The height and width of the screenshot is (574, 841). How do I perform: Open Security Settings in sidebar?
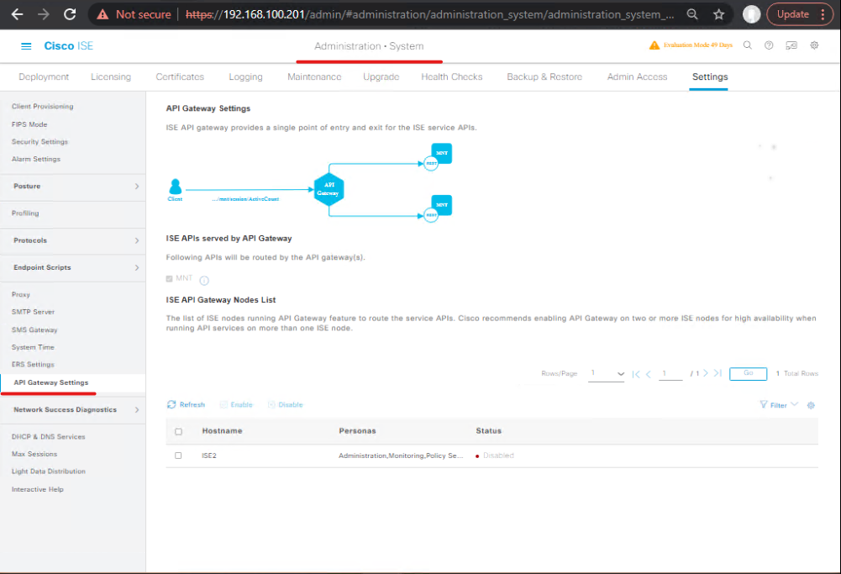click(x=39, y=142)
